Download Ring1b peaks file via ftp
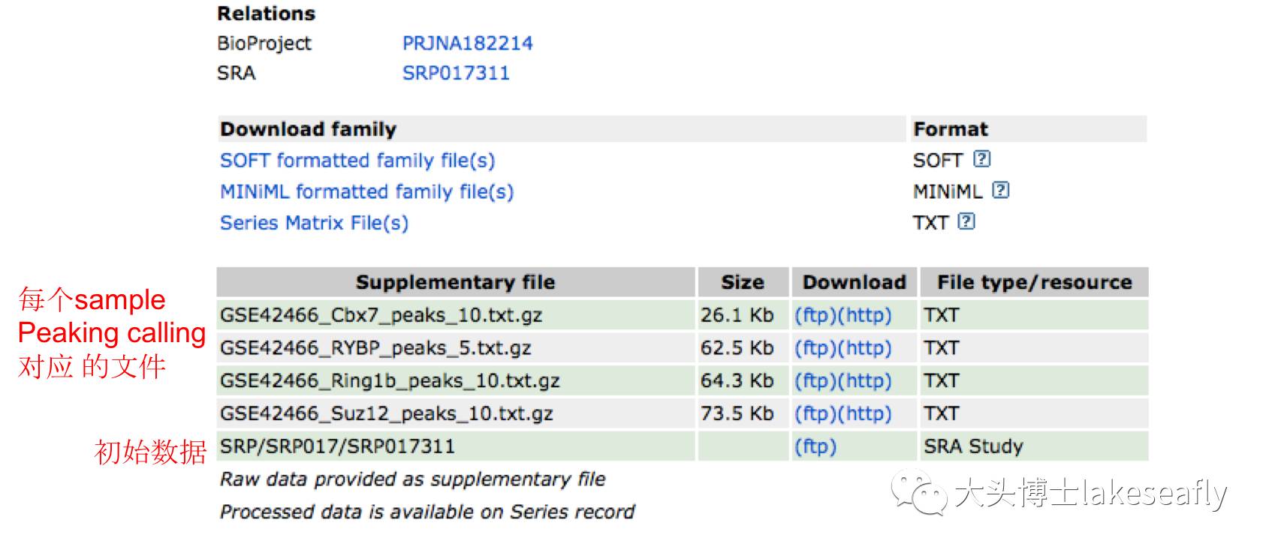1269x553 pixels. pyautogui.click(x=815, y=381)
